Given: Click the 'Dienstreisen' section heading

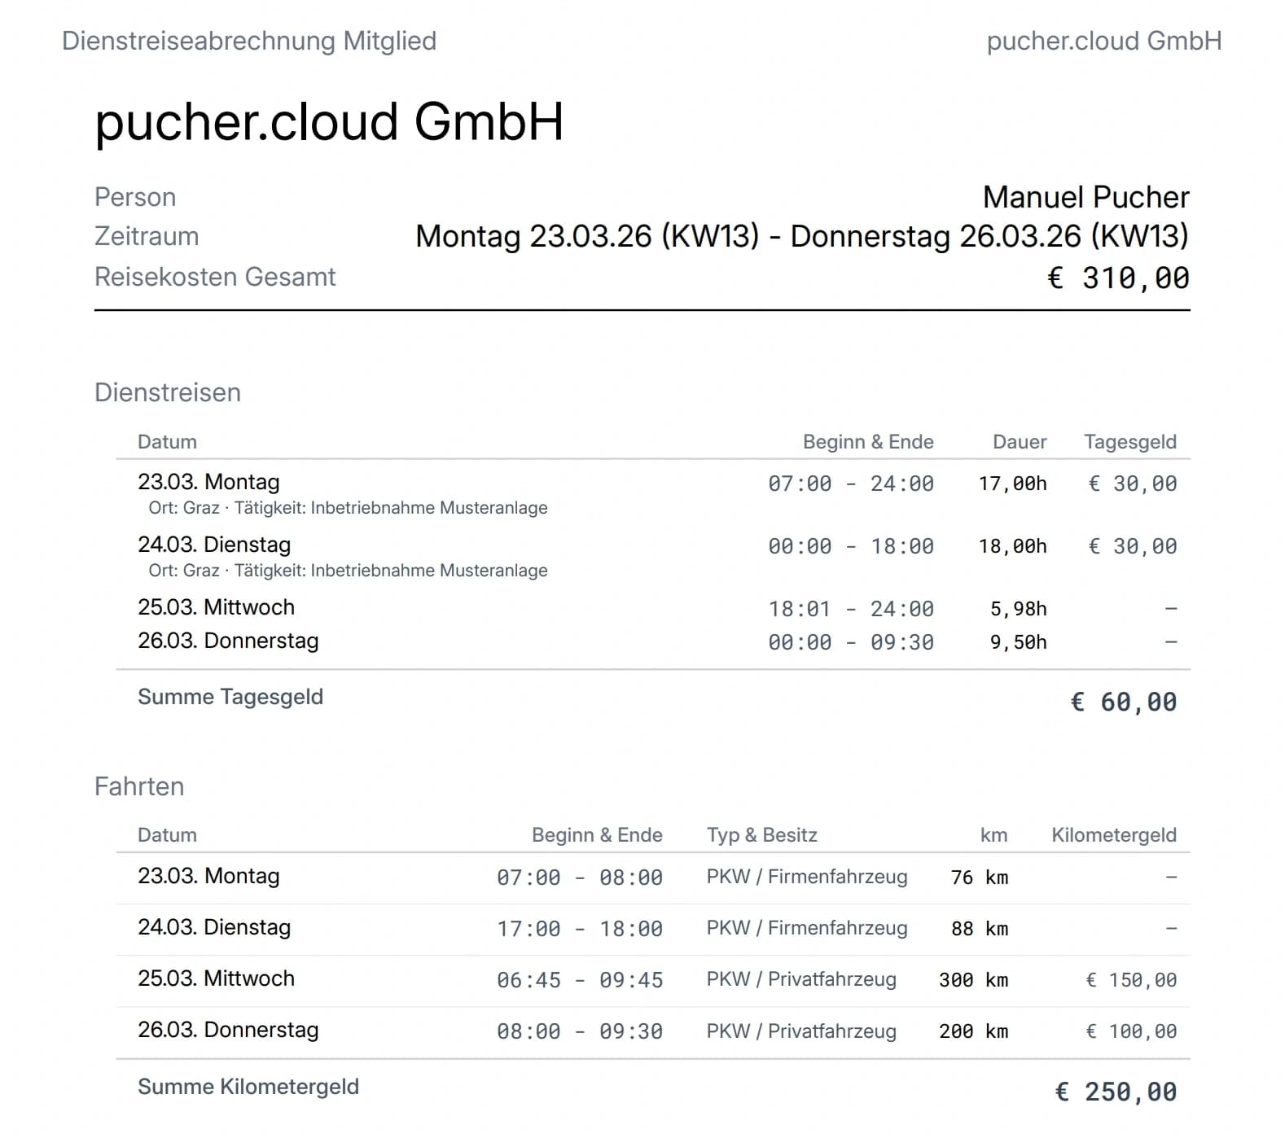Looking at the screenshot, I should (168, 392).
